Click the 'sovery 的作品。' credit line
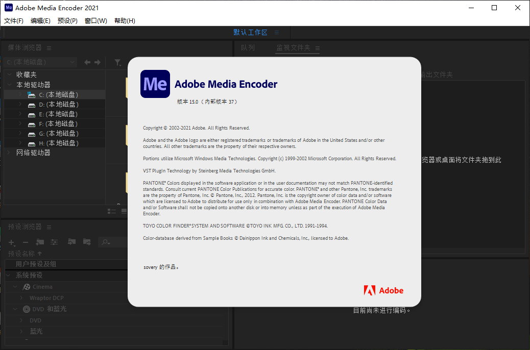 click(161, 267)
